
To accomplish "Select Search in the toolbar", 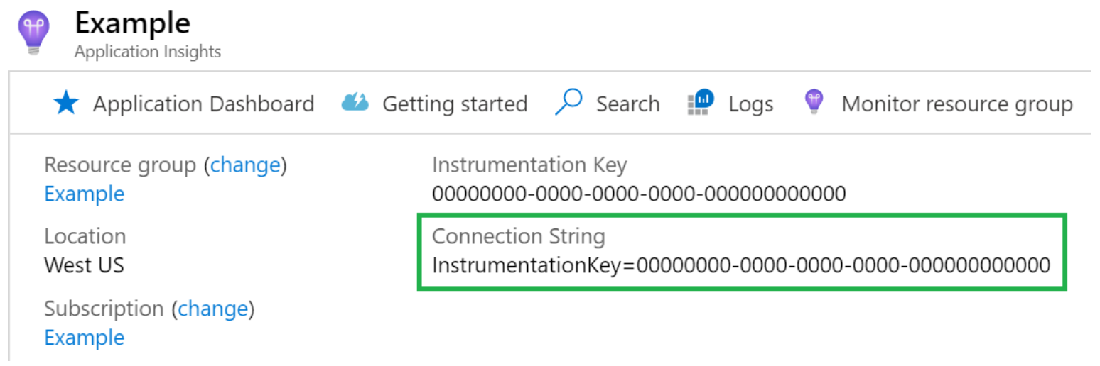I will [x=627, y=104].
